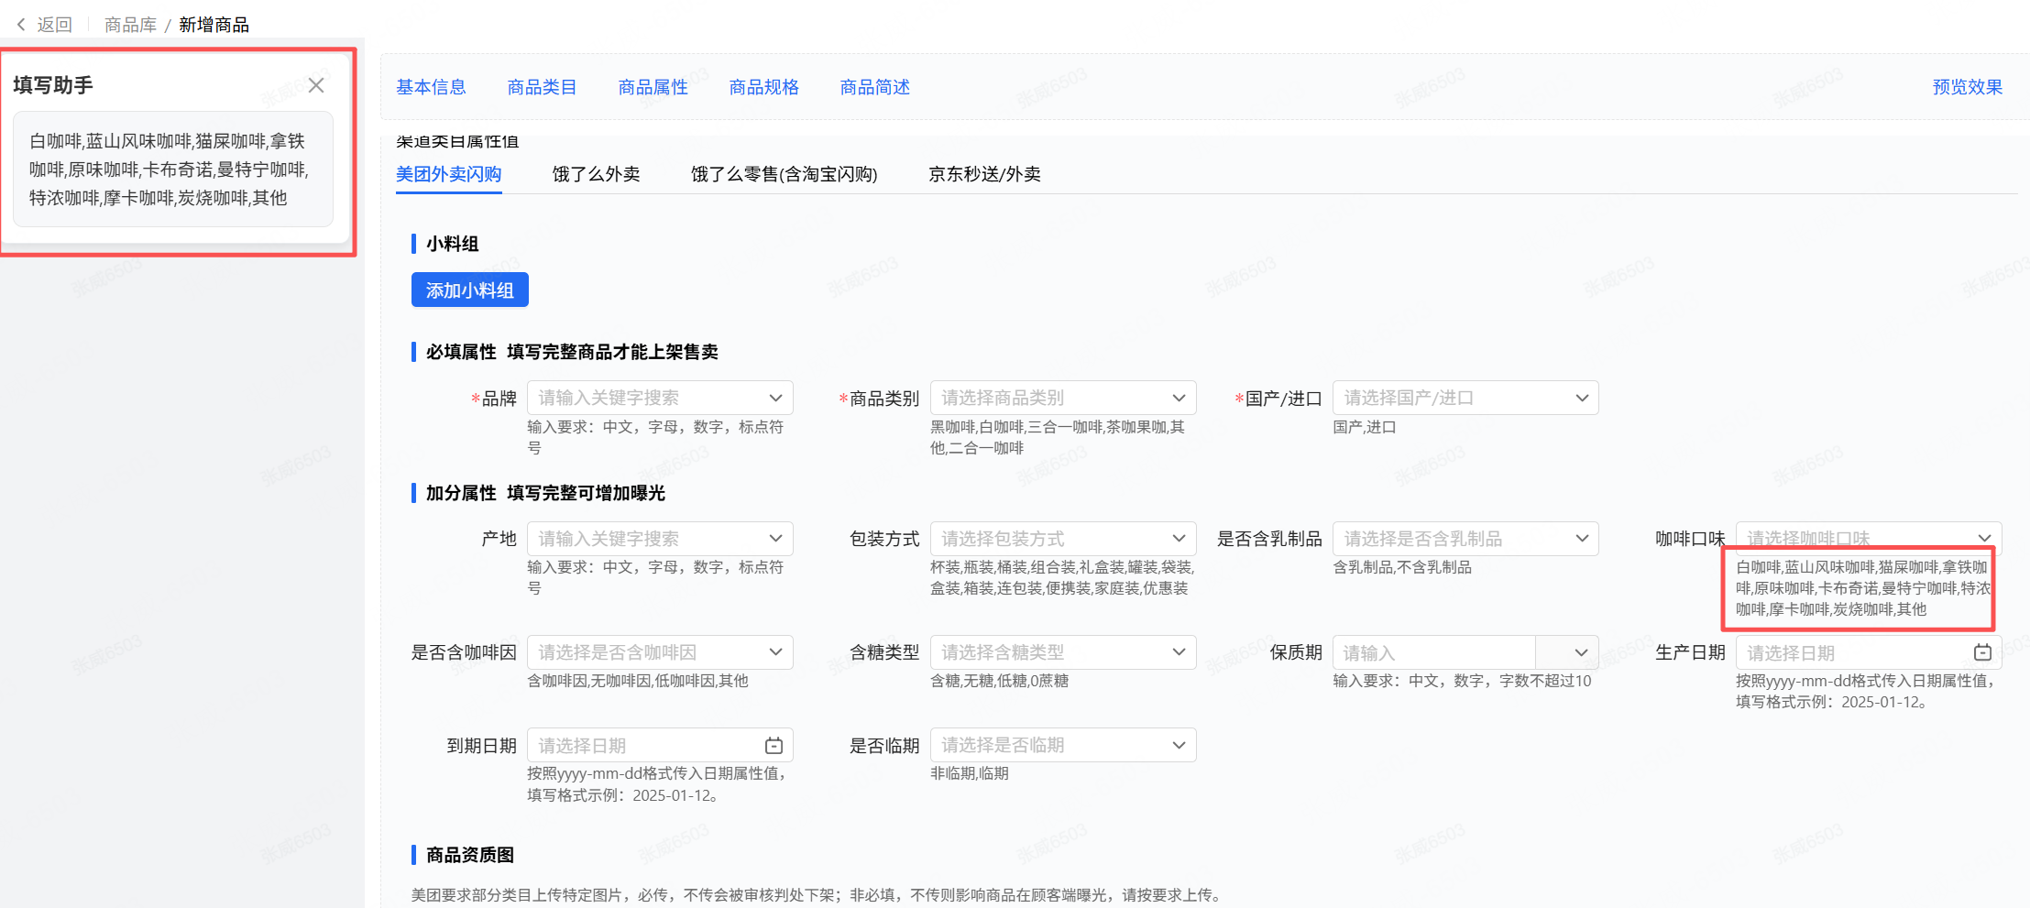Focus the 保质期 input field
The height and width of the screenshot is (908, 2030).
pyautogui.click(x=1434, y=652)
